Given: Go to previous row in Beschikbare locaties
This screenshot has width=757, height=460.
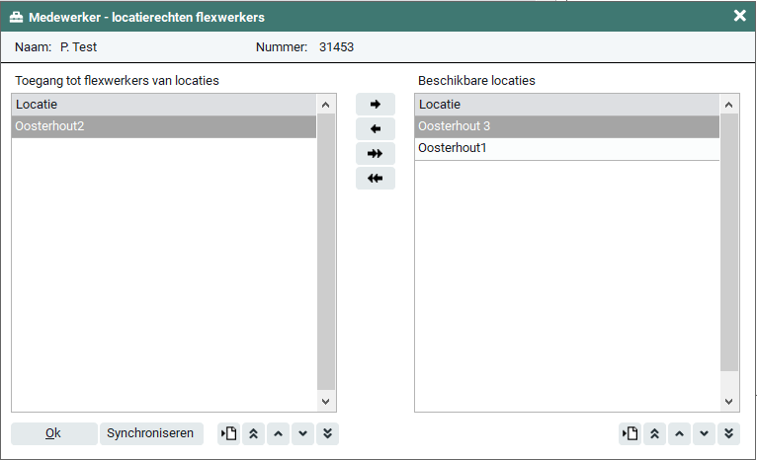Looking at the screenshot, I should (680, 433).
